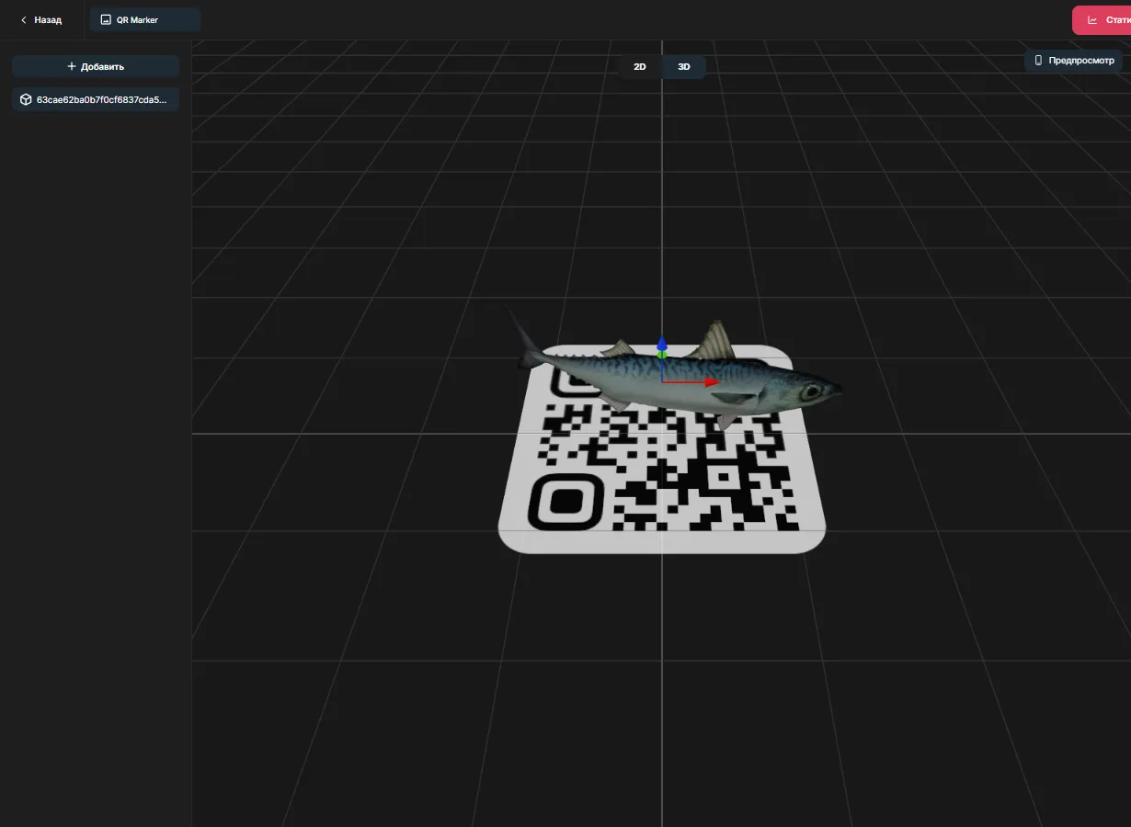Click the cube icon of the model item

26,99
